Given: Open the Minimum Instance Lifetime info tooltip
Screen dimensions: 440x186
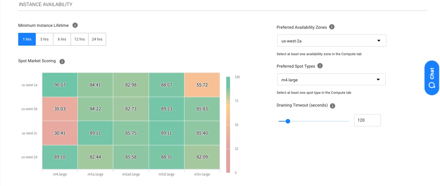Looking at the screenshot, I should [75, 25].
